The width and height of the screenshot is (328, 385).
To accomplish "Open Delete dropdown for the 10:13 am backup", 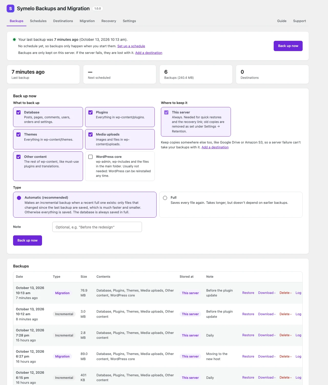I will (285, 293).
